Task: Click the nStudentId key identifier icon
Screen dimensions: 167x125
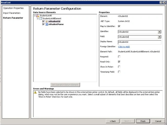Action: pyautogui.click(x=47, y=22)
